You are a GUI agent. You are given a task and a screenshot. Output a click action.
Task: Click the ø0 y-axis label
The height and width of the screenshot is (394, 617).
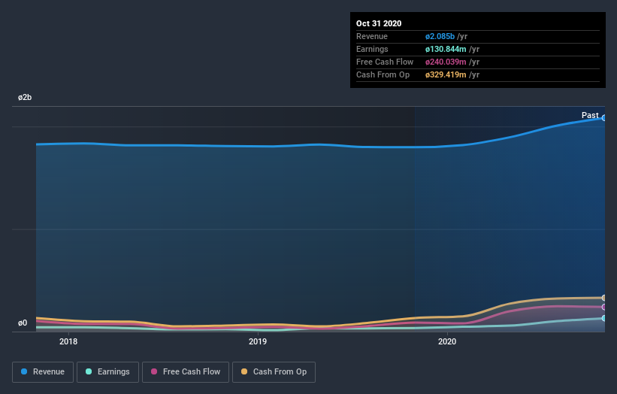(x=23, y=323)
